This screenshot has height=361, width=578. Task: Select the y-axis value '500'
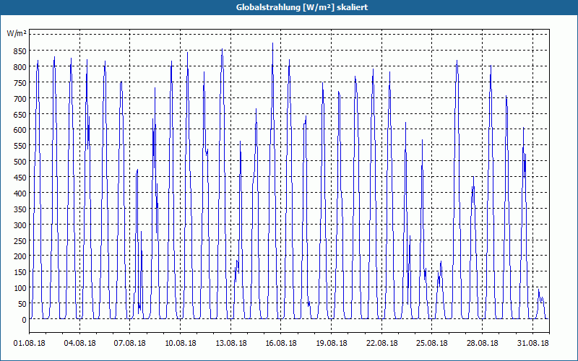click(x=20, y=162)
